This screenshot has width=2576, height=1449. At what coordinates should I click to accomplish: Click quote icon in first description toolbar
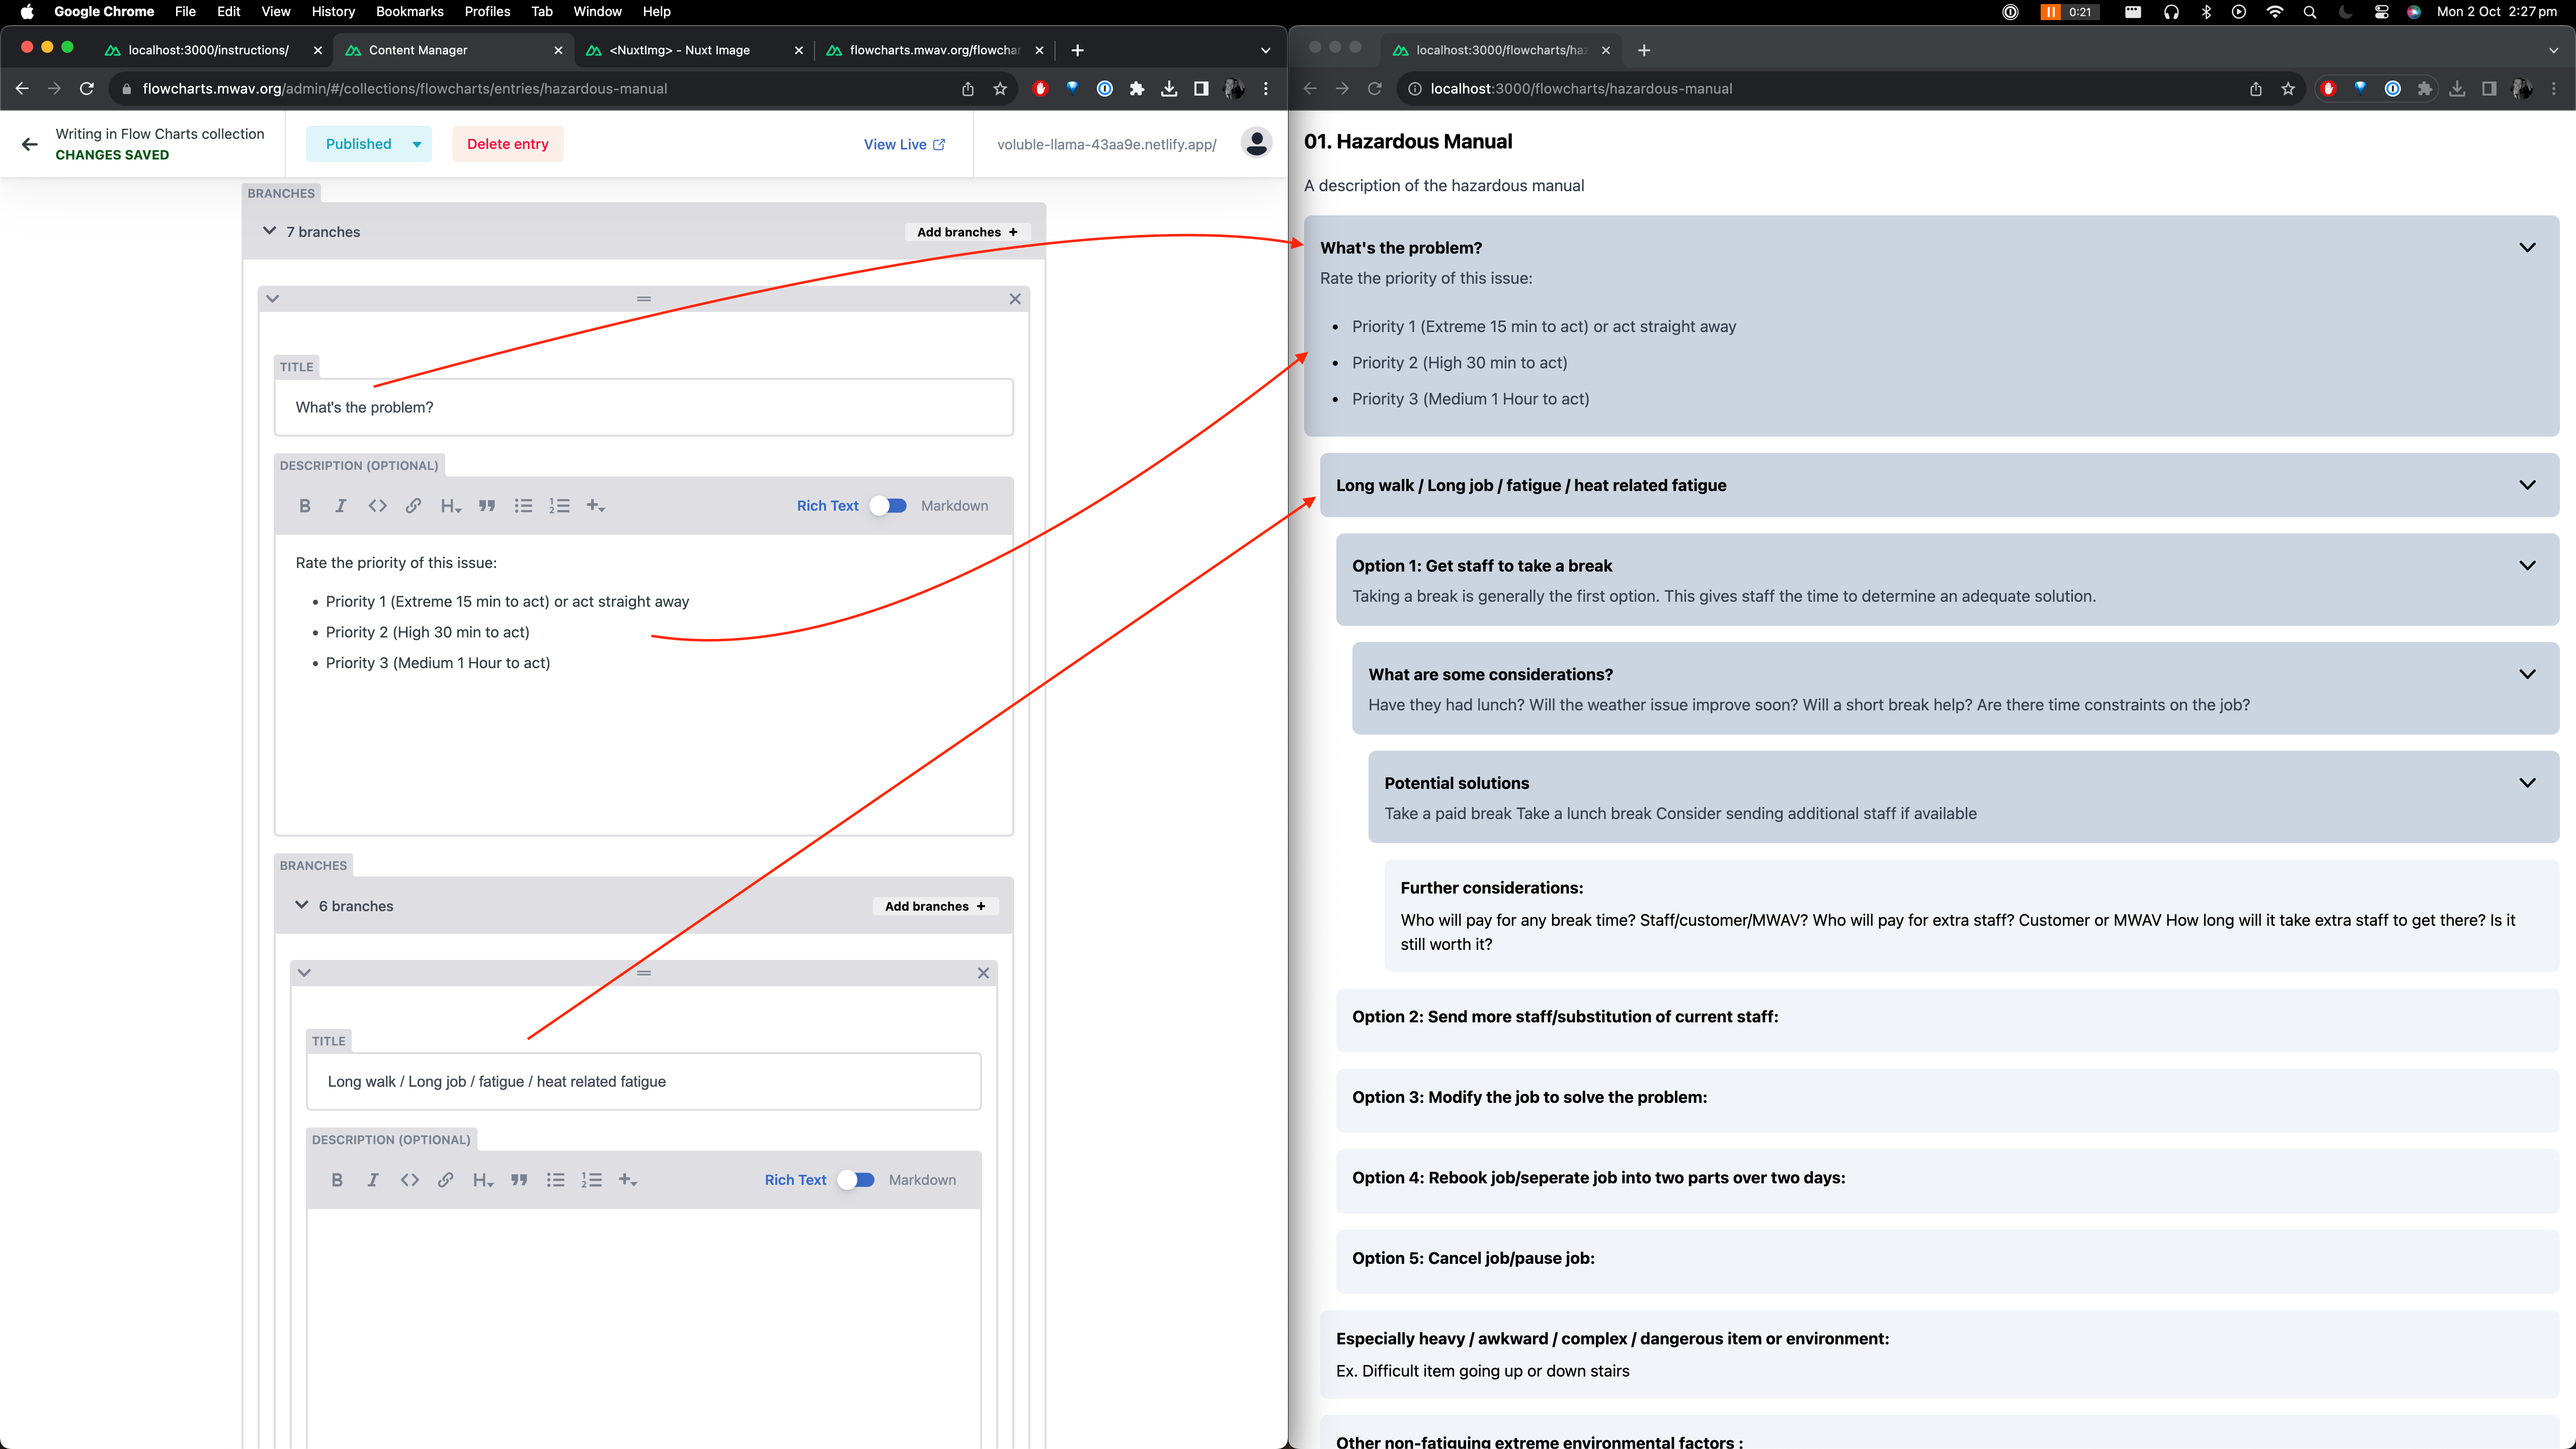[x=487, y=506]
